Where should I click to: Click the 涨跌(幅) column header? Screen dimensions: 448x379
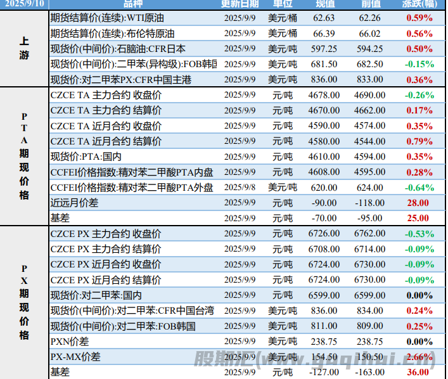419,3
